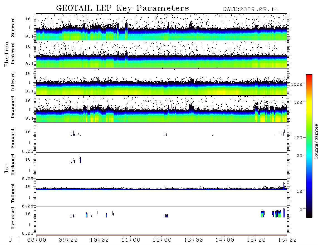The width and height of the screenshot is (318, 245).
Task: Click the Ion Sunward burst near 09:10
Action: pyautogui.click(x=74, y=133)
